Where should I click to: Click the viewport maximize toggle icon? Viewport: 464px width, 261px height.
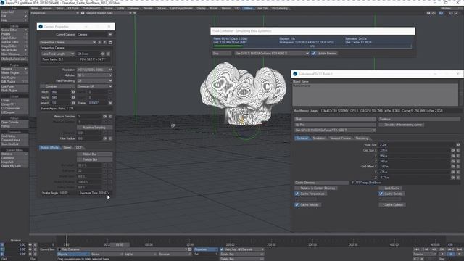point(451,13)
